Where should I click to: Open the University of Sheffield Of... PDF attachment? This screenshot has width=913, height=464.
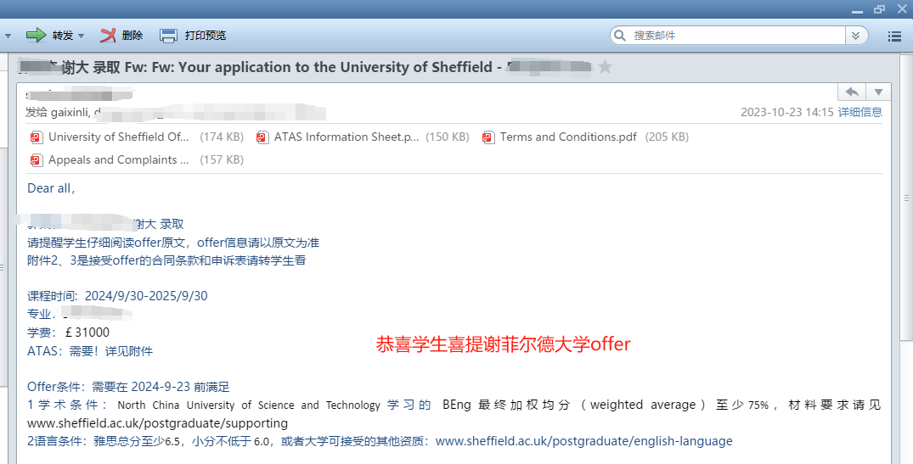click(118, 137)
